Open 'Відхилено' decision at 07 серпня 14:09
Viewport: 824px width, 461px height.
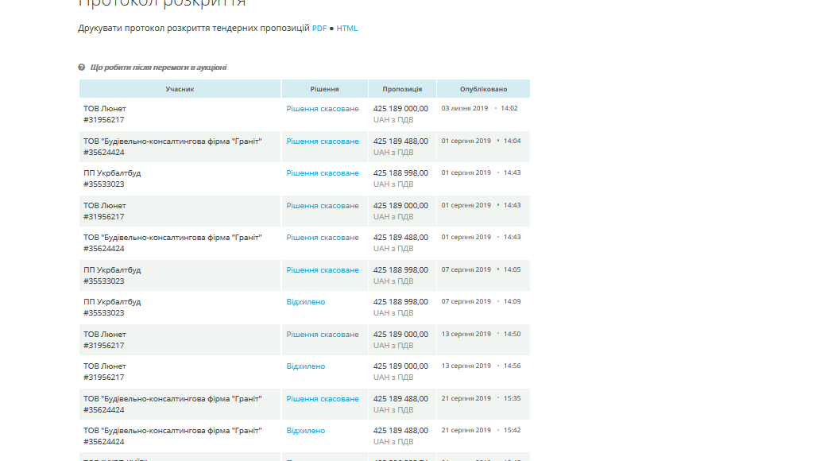[x=306, y=302]
